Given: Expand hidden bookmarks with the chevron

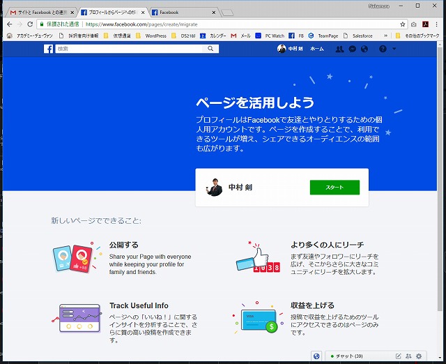Looking at the screenshot, I should (385, 36).
